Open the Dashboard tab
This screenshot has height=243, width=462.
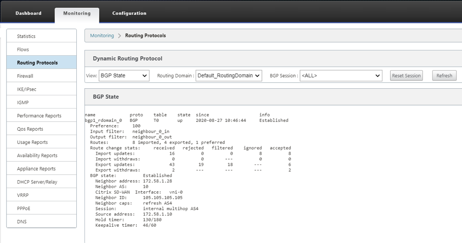28,13
